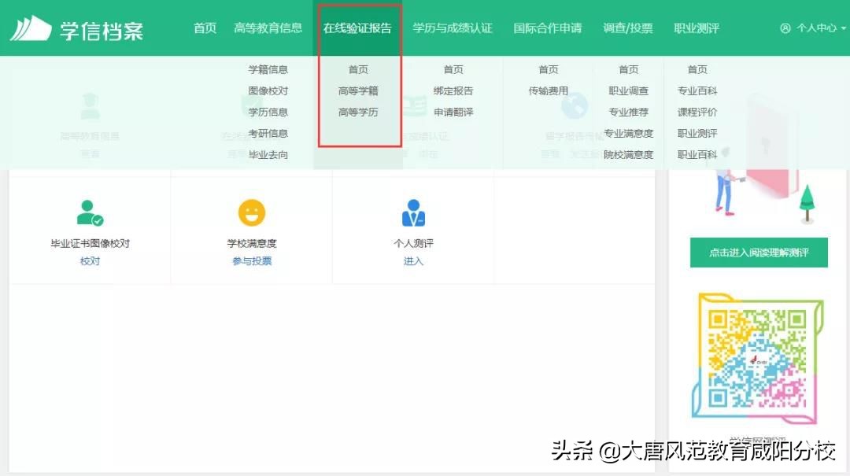Click 毕业去向 in the left submenu
This screenshot has width=850, height=476.
[268, 155]
